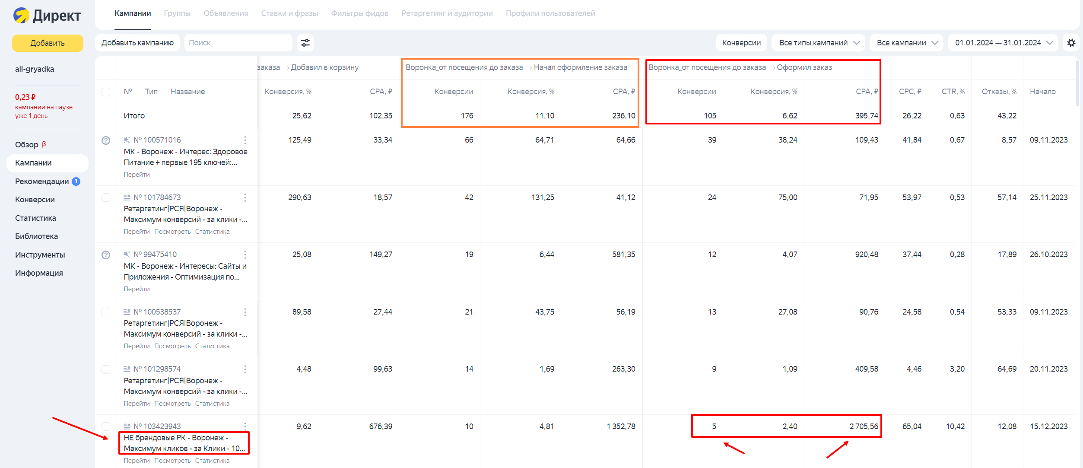
Task: Click question mark icon for campaign 99475410
Action: coord(106,255)
